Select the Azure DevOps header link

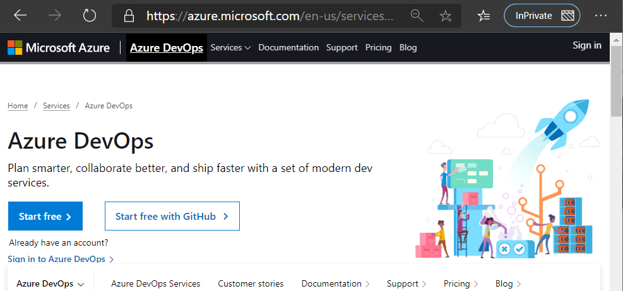click(167, 48)
